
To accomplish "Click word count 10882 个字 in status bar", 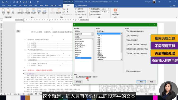I will tap(17, 94).
